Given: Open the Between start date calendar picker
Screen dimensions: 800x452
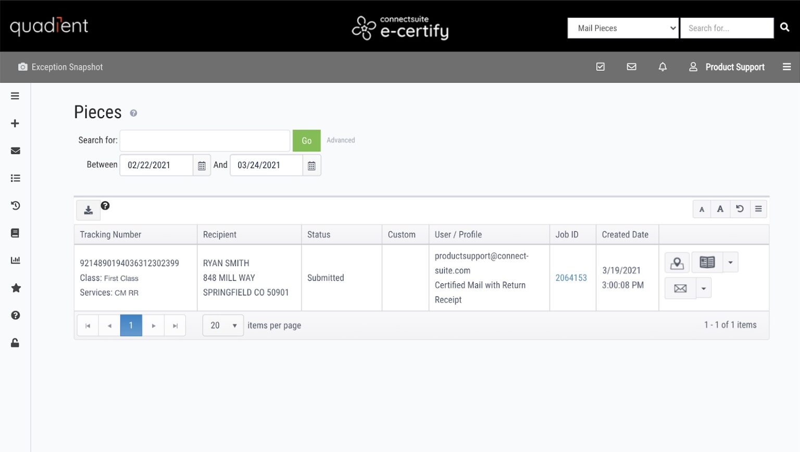Looking at the screenshot, I should coord(202,165).
